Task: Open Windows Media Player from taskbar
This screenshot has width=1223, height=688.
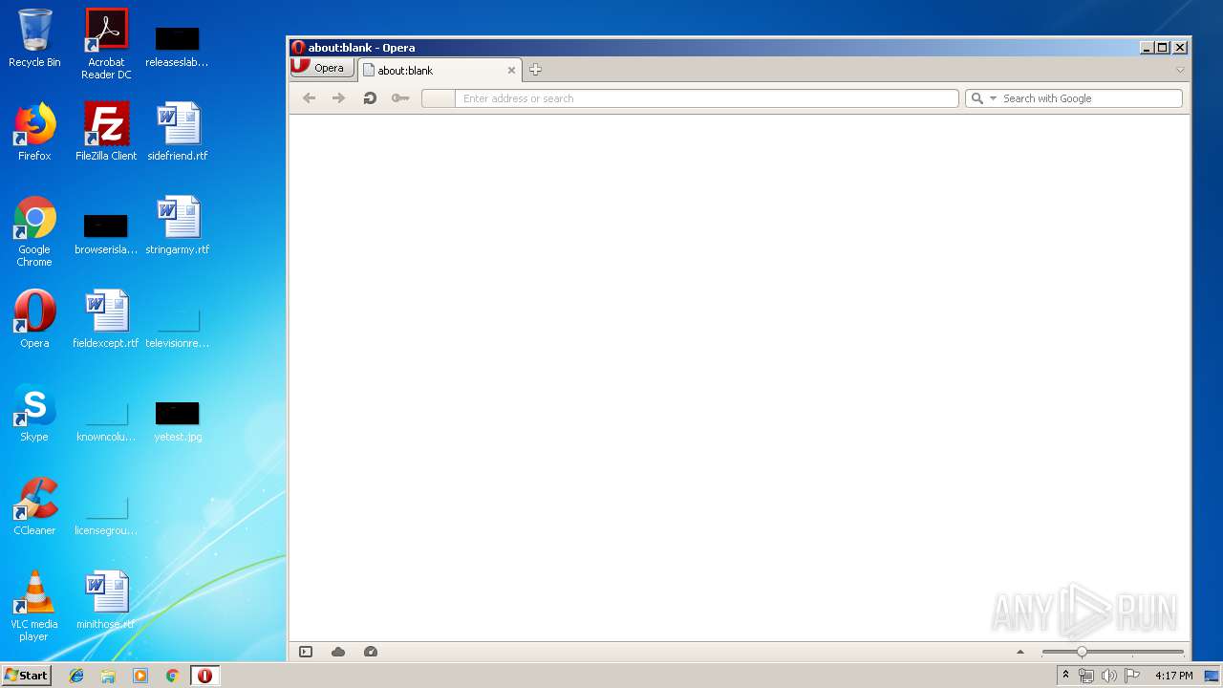Action: (x=140, y=676)
